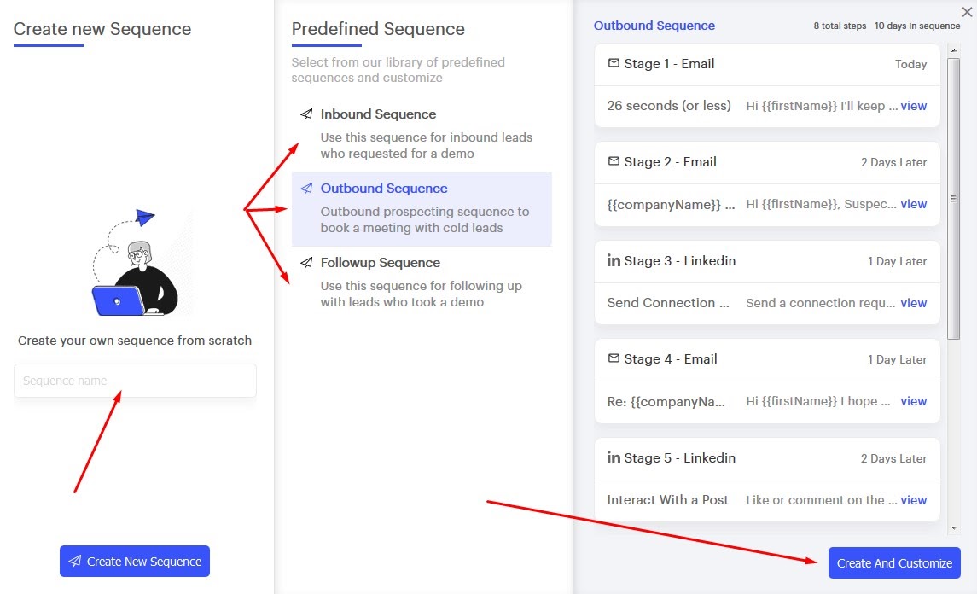This screenshot has width=977, height=594.
Task: Click the Stage 1 email envelope icon
Action: tap(614, 63)
